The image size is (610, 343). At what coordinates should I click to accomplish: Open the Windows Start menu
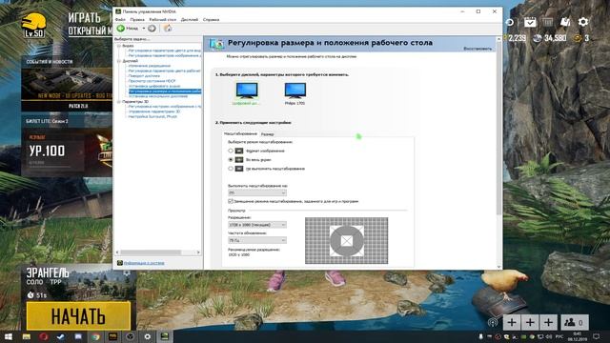click(9, 336)
